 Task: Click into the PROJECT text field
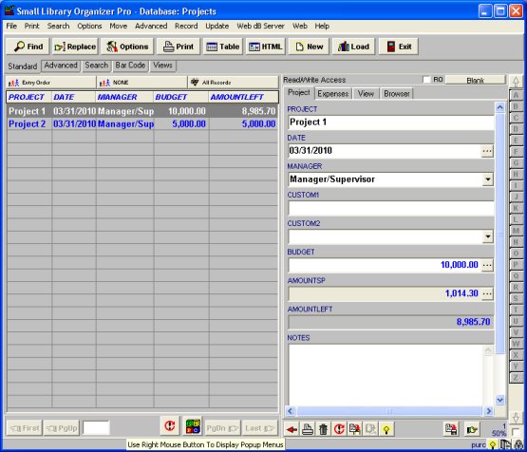click(x=391, y=122)
